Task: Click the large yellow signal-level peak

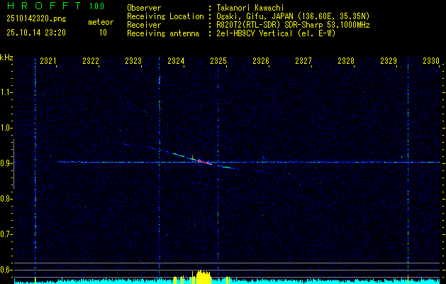Action: pos(204,277)
